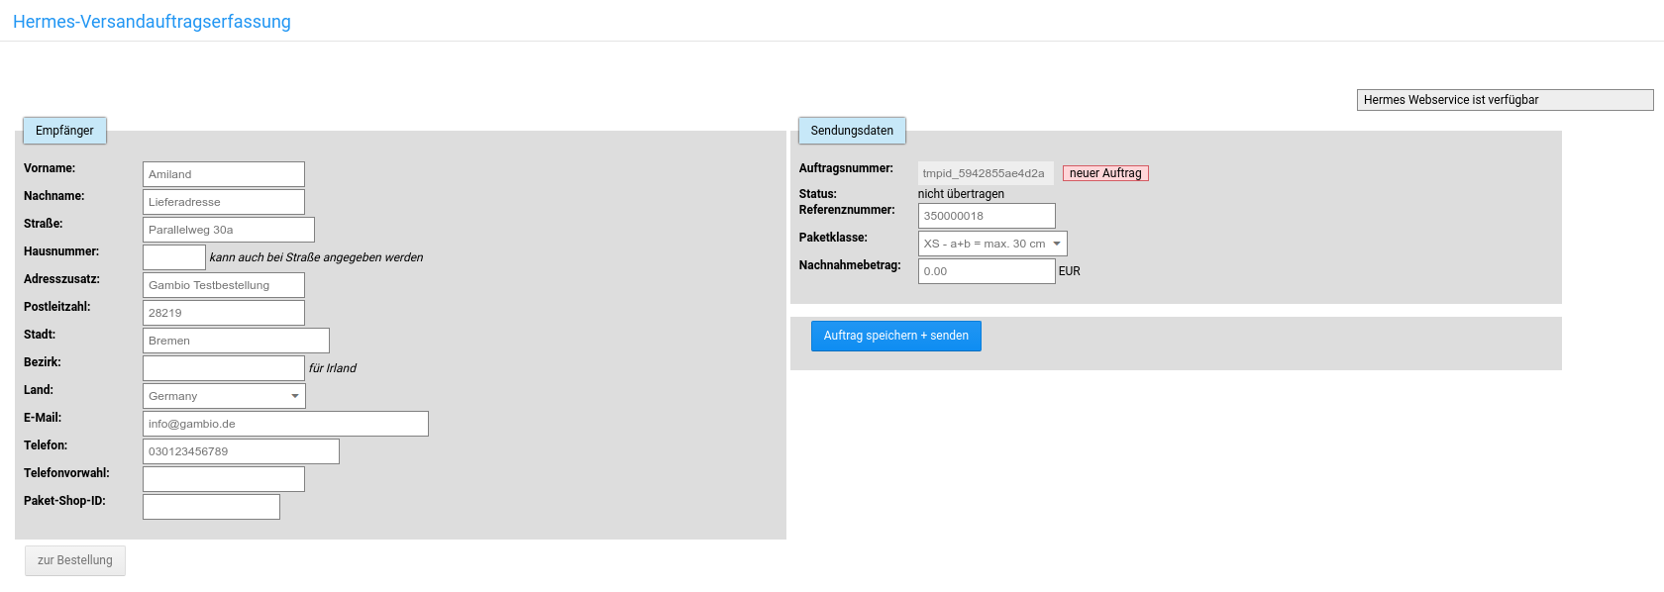Expand the Paketklasse dropdown
This screenshot has width=1664, height=592.
992,244
